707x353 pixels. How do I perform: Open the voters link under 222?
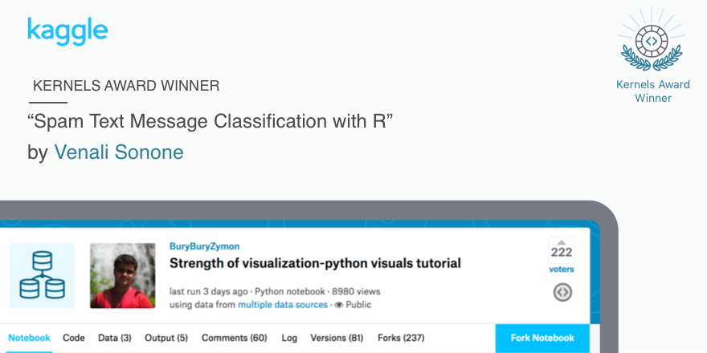click(x=562, y=270)
